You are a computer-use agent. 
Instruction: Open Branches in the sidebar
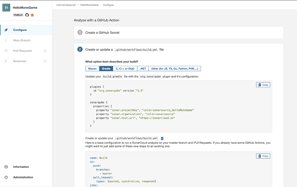tap(26, 61)
